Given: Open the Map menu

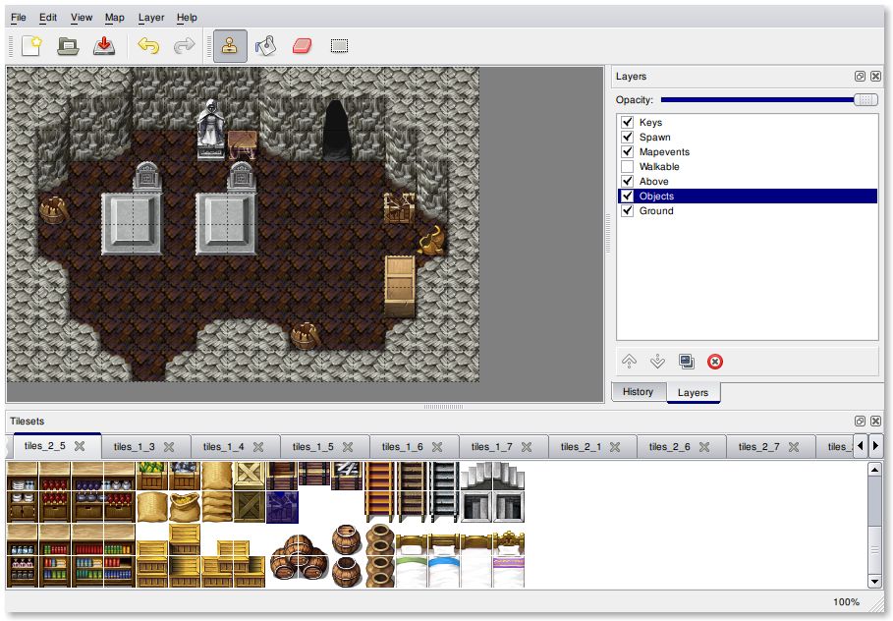Looking at the screenshot, I should click(115, 18).
